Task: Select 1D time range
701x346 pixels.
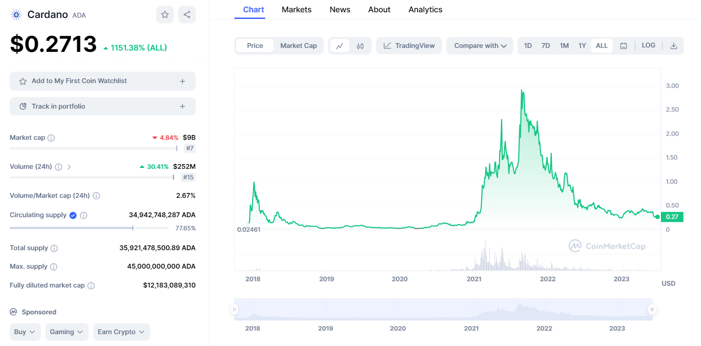Action: click(x=528, y=46)
